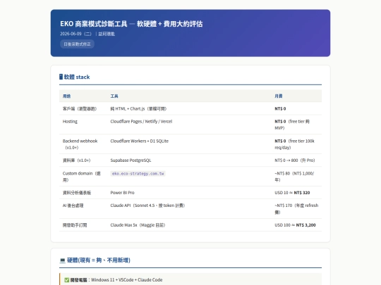The width and height of the screenshot is (381, 285).
Task: Click the ~NT$ 170 refresh fee cell
Action: [x=296, y=209]
